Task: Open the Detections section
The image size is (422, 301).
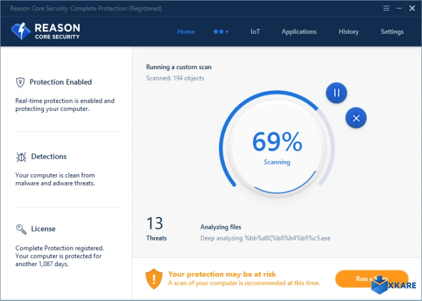Action: pyautogui.click(x=48, y=156)
